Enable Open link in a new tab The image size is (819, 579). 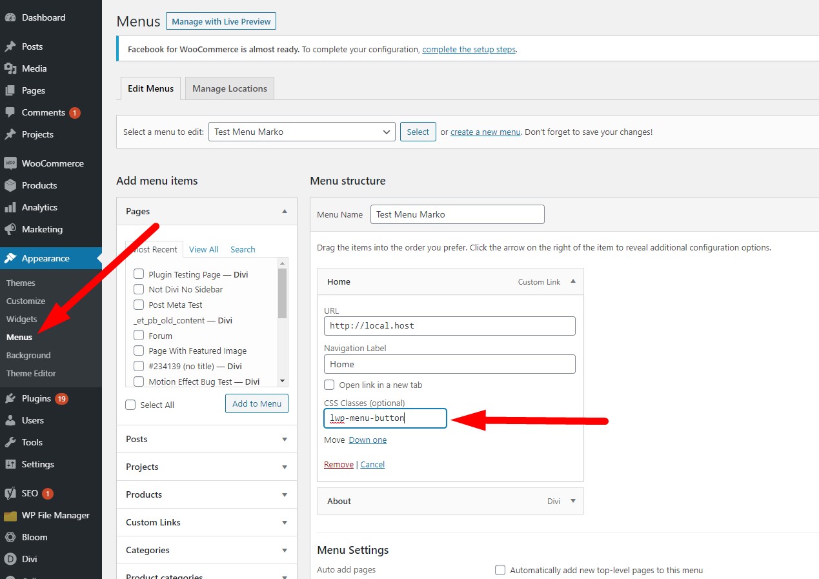[x=329, y=385]
